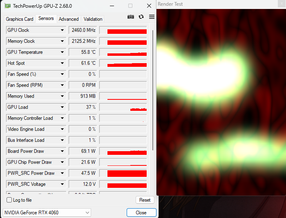This screenshot has height=218, width=286.
Task: Open NVIDIA GeForce RTX 4060 device selector
Action: point(47,213)
